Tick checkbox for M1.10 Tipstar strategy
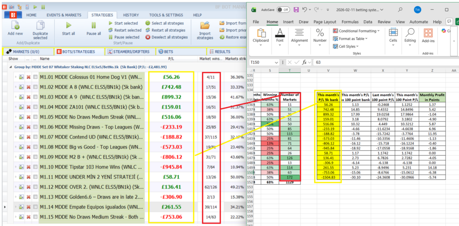This screenshot has height=226, width=459. (35, 167)
